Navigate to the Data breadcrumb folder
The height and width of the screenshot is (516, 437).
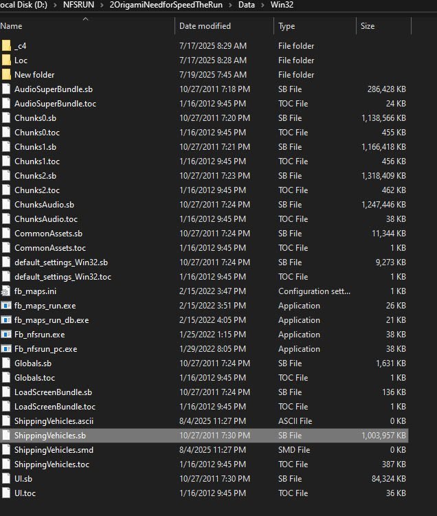click(x=247, y=5)
